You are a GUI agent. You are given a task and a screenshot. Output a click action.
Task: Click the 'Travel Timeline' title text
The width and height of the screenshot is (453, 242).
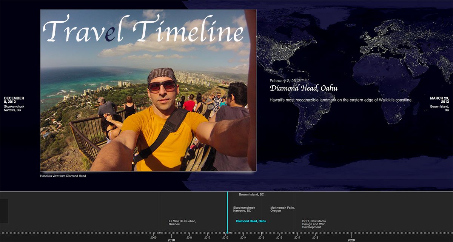[143, 29]
